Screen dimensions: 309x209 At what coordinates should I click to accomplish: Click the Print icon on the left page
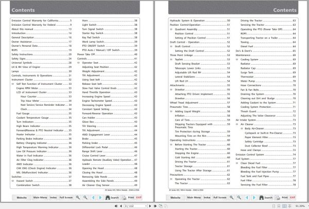coord(127,197)
